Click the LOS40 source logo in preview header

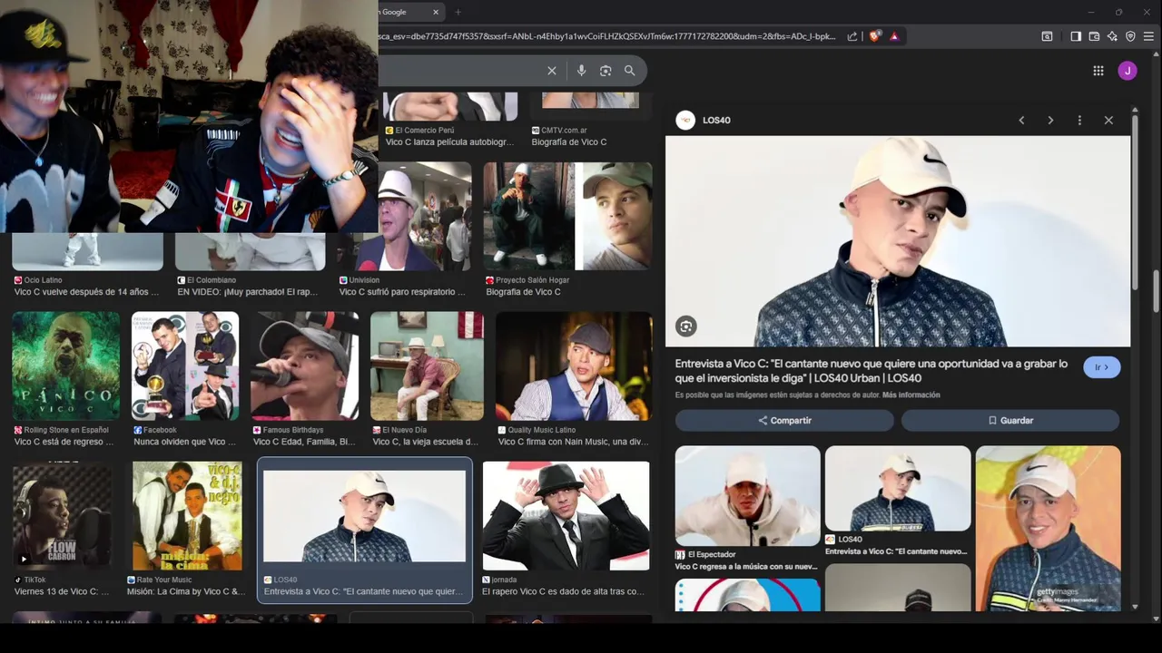(x=685, y=120)
